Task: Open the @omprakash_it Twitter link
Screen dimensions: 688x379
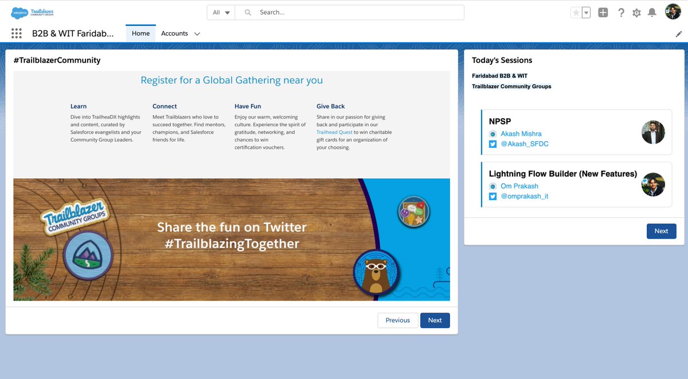Action: coord(525,196)
